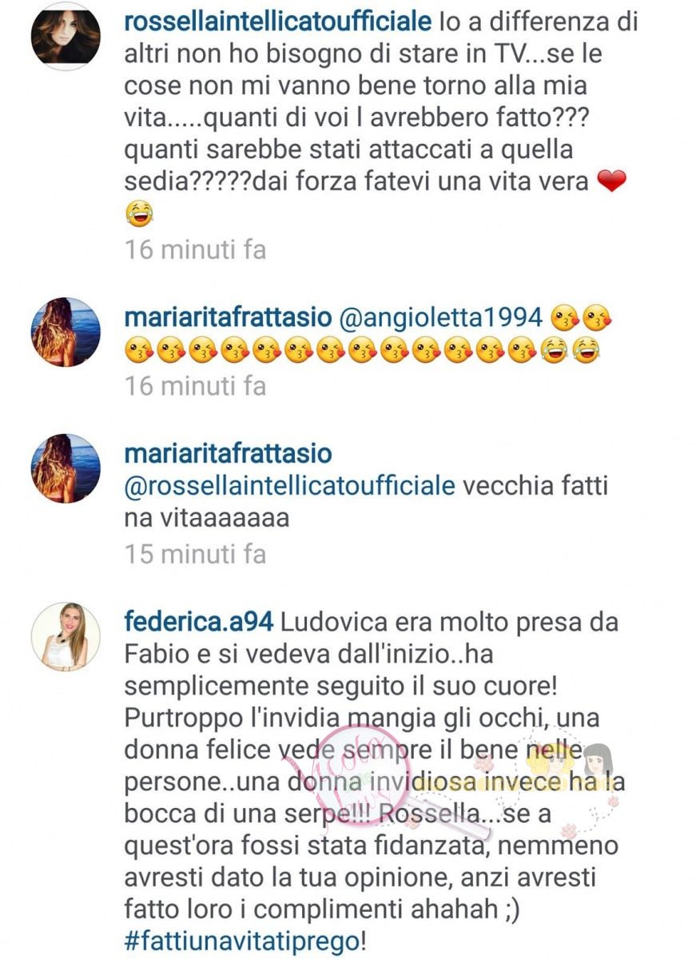This screenshot has height=959, width=696.
Task: Open the mariaritafrattasio avatar beside 'vecchia fatti' comment
Action: (66, 468)
